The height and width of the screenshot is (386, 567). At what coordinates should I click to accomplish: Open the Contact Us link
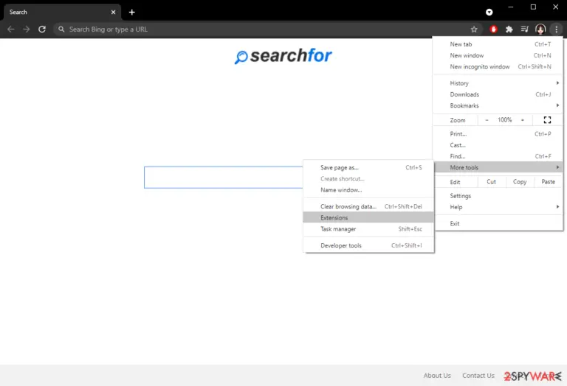478,376
